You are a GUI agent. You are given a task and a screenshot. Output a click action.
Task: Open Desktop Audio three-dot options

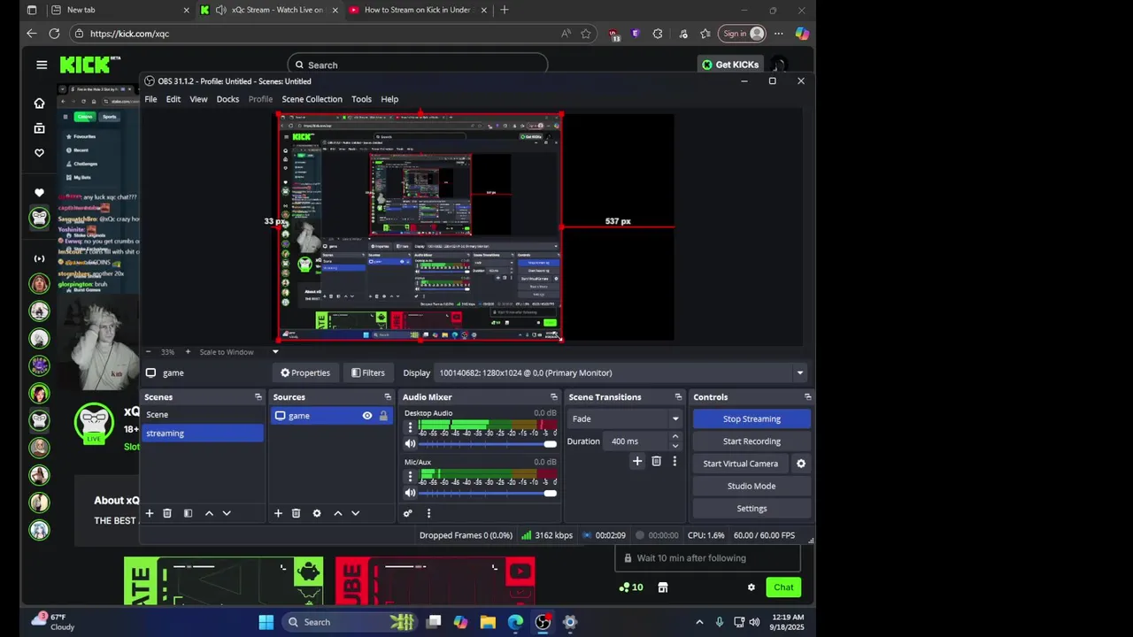click(x=410, y=427)
